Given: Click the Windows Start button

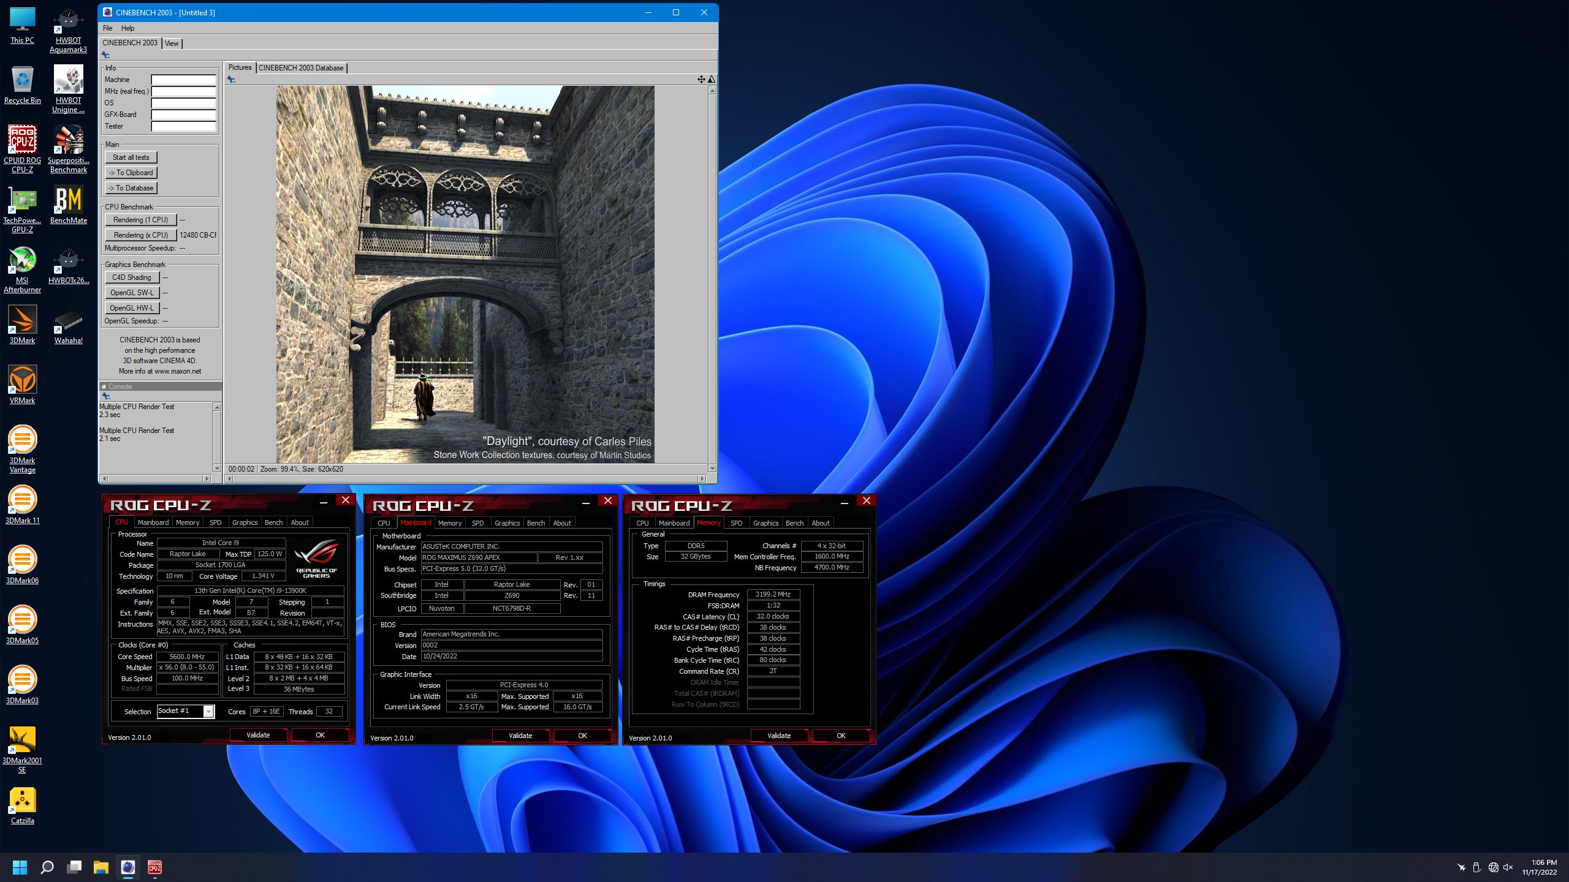Looking at the screenshot, I should pos(20,867).
